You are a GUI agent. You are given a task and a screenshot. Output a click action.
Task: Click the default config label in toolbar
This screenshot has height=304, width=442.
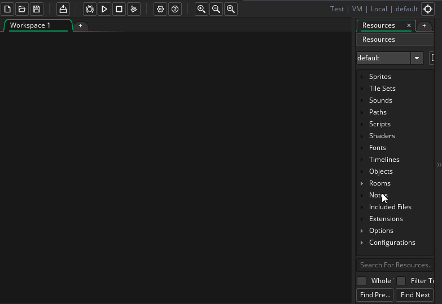tap(406, 9)
